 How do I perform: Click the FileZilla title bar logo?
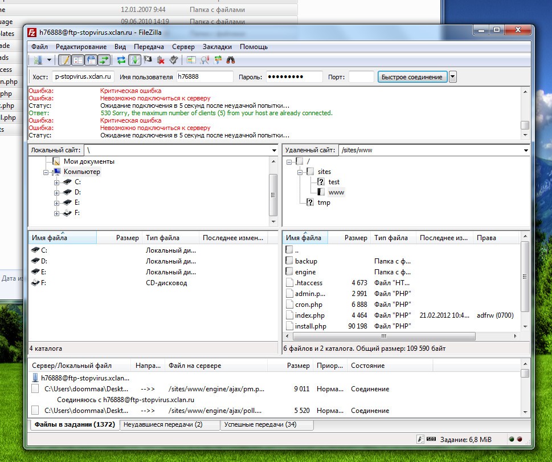coord(32,33)
